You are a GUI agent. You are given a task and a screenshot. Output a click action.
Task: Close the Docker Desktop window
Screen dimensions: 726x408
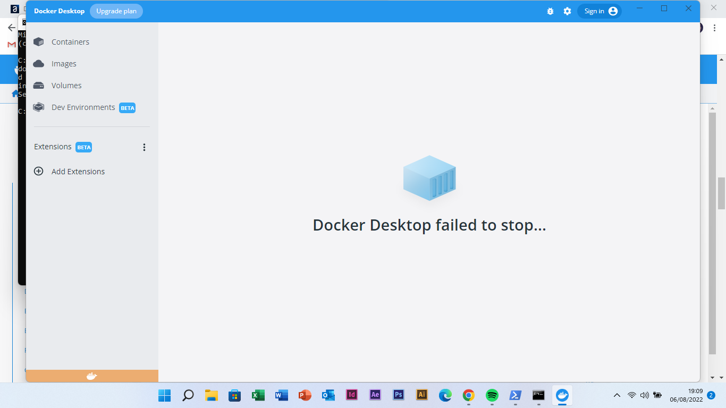(688, 8)
